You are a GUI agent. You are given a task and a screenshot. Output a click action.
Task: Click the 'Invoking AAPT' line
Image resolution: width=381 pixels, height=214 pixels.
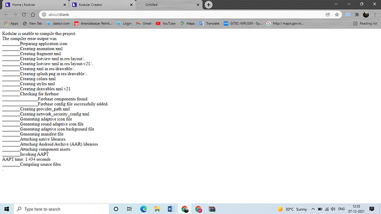34,154
